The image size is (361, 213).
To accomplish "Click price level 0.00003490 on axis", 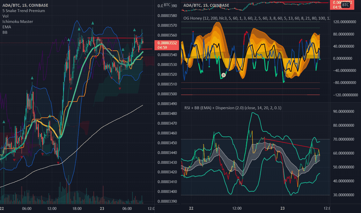I will (x=167, y=104).
